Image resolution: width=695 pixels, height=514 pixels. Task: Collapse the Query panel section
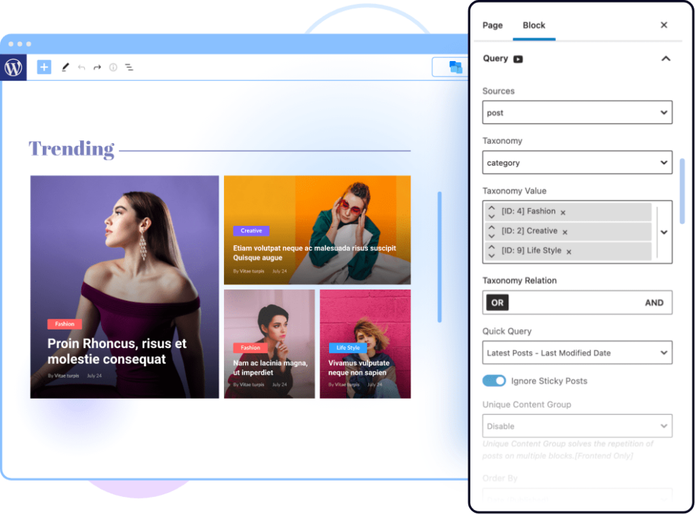666,58
